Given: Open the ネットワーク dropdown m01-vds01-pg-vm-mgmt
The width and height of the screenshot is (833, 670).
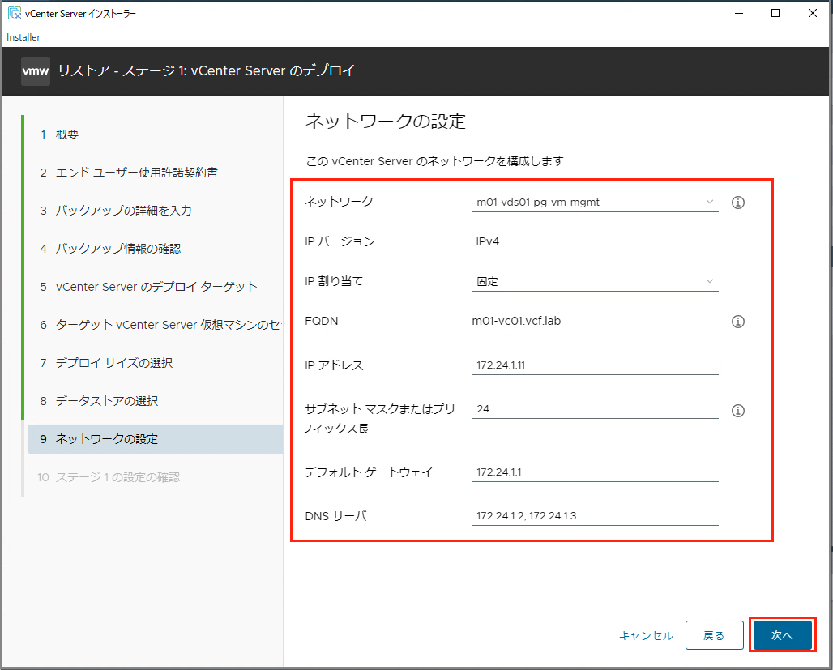Looking at the screenshot, I should [x=595, y=203].
